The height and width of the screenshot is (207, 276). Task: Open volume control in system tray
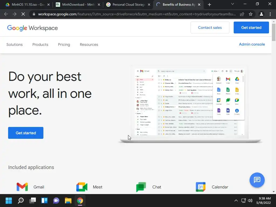[x=250, y=201]
